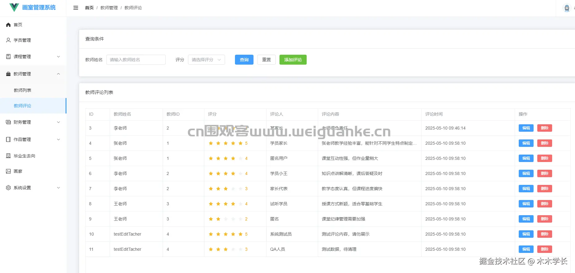Click the 教师管理 breadcrumb
Screen dimensions: 575x273
coord(109,8)
